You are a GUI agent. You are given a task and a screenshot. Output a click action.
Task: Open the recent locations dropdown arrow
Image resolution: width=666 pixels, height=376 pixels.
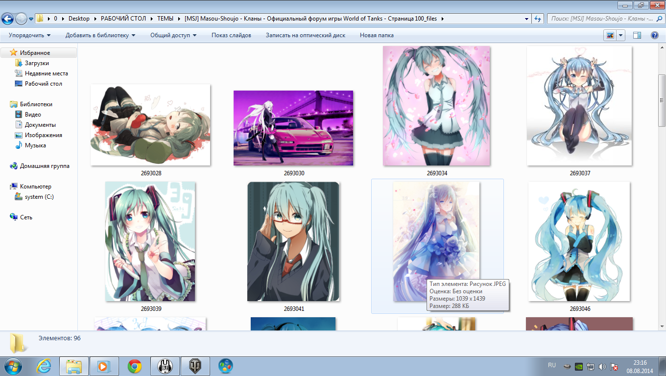click(x=31, y=19)
